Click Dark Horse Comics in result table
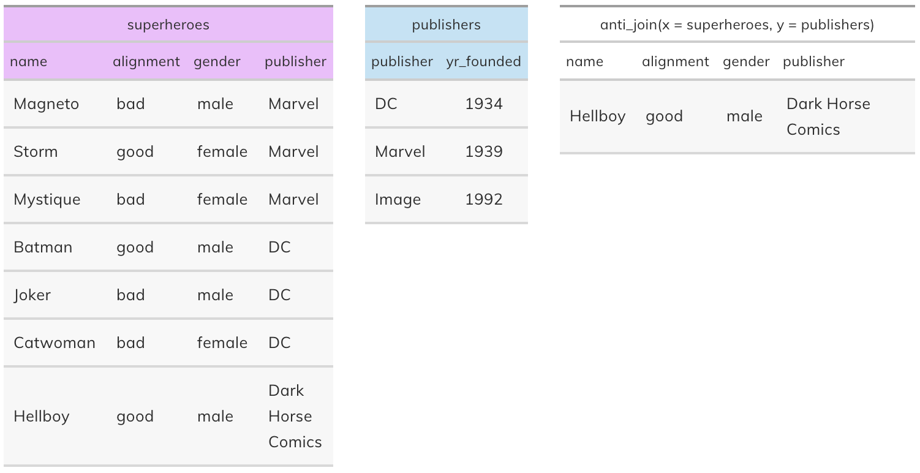This screenshot has width=920, height=473. pyautogui.click(x=828, y=116)
